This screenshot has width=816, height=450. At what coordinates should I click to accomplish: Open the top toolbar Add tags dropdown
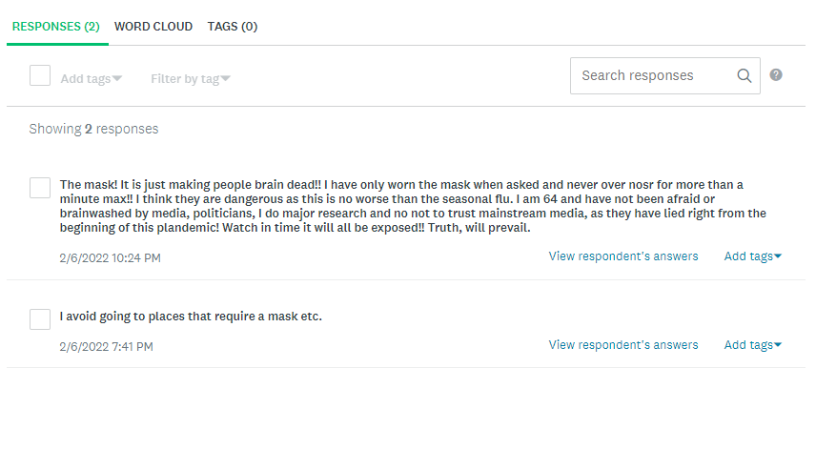pyautogui.click(x=91, y=79)
